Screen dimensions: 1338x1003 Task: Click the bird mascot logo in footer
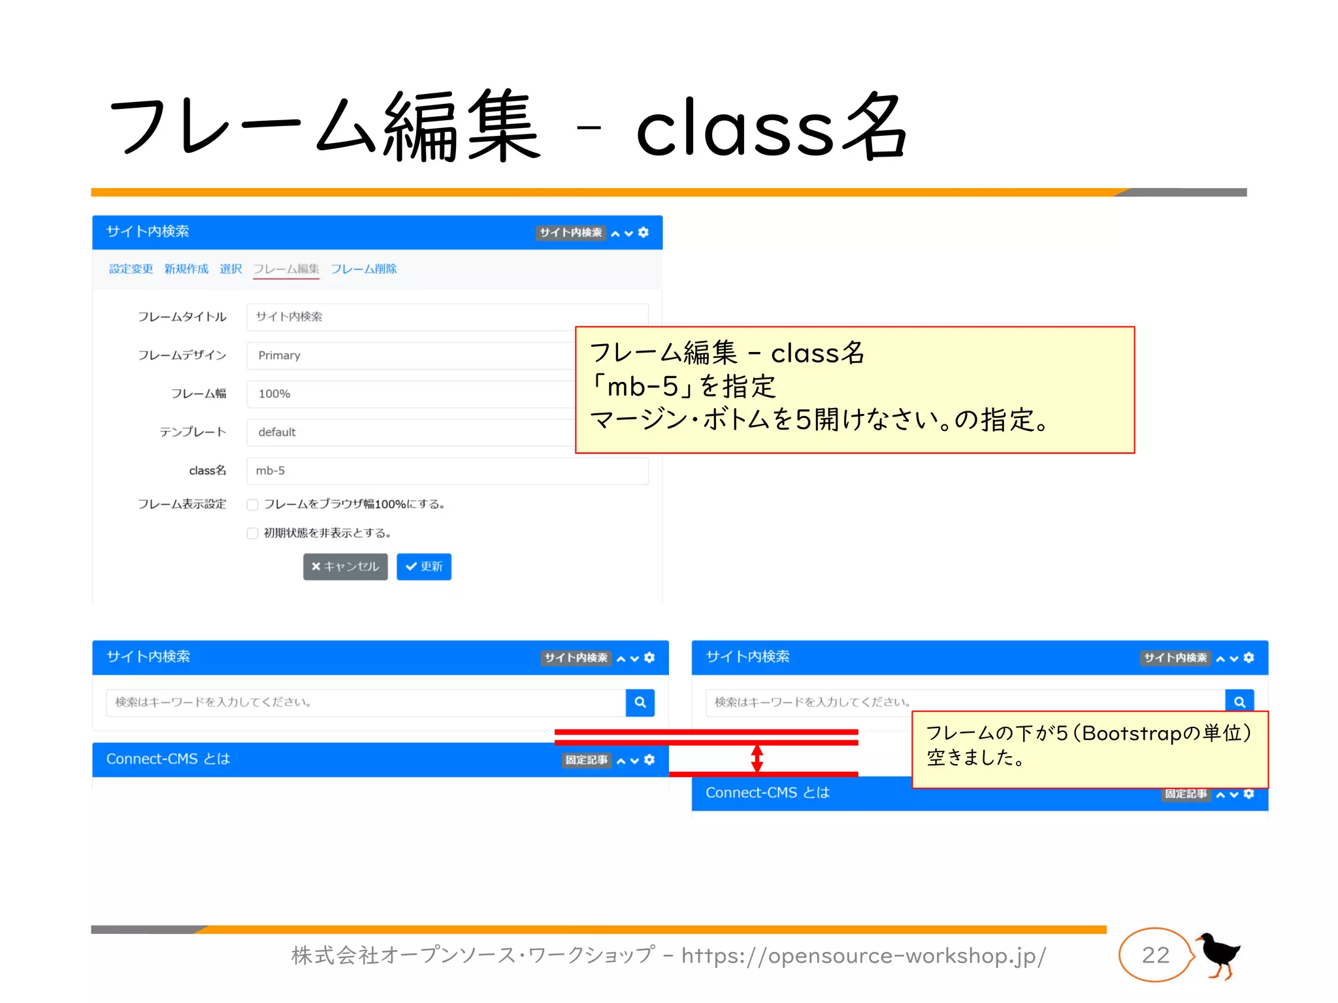point(1219,956)
